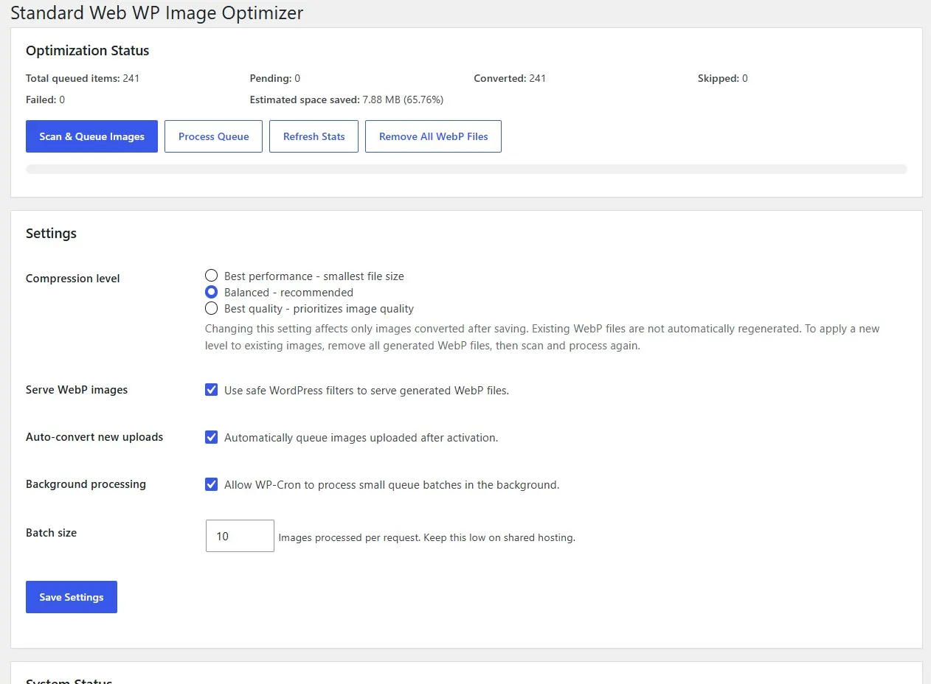Click Images processed per request hint text

point(427,538)
